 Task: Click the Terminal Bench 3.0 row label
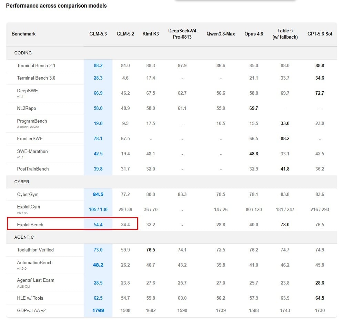(x=36, y=78)
